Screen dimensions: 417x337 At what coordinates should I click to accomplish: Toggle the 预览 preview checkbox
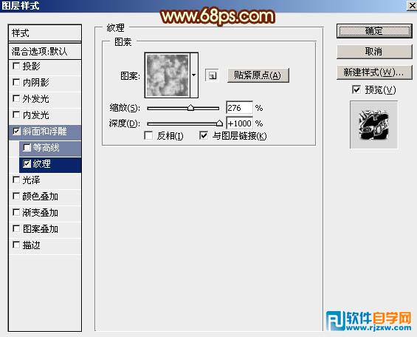(x=356, y=89)
